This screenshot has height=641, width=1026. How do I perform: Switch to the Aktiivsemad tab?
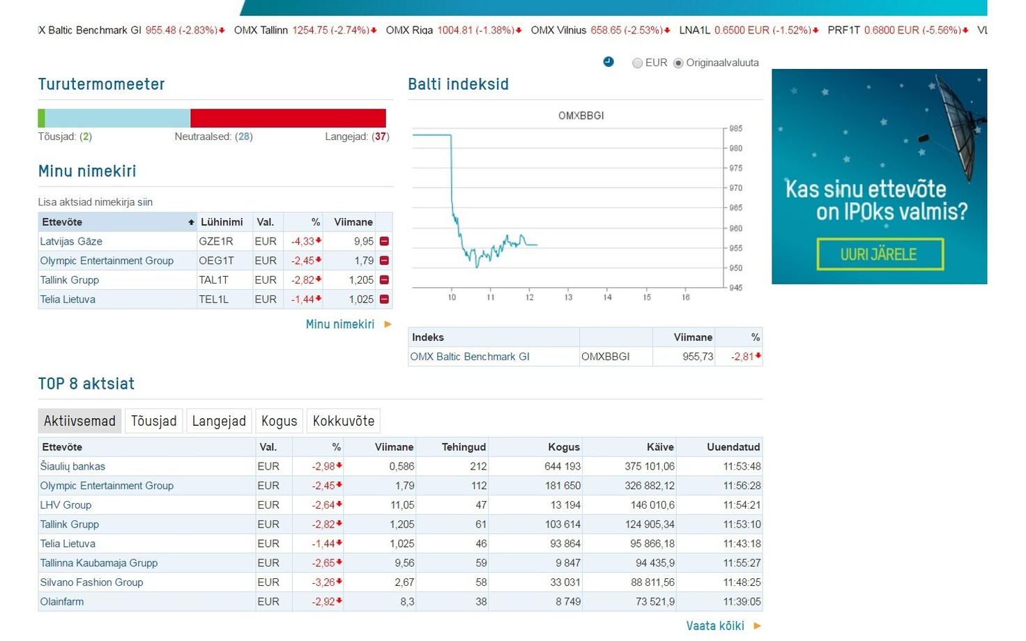click(x=79, y=421)
